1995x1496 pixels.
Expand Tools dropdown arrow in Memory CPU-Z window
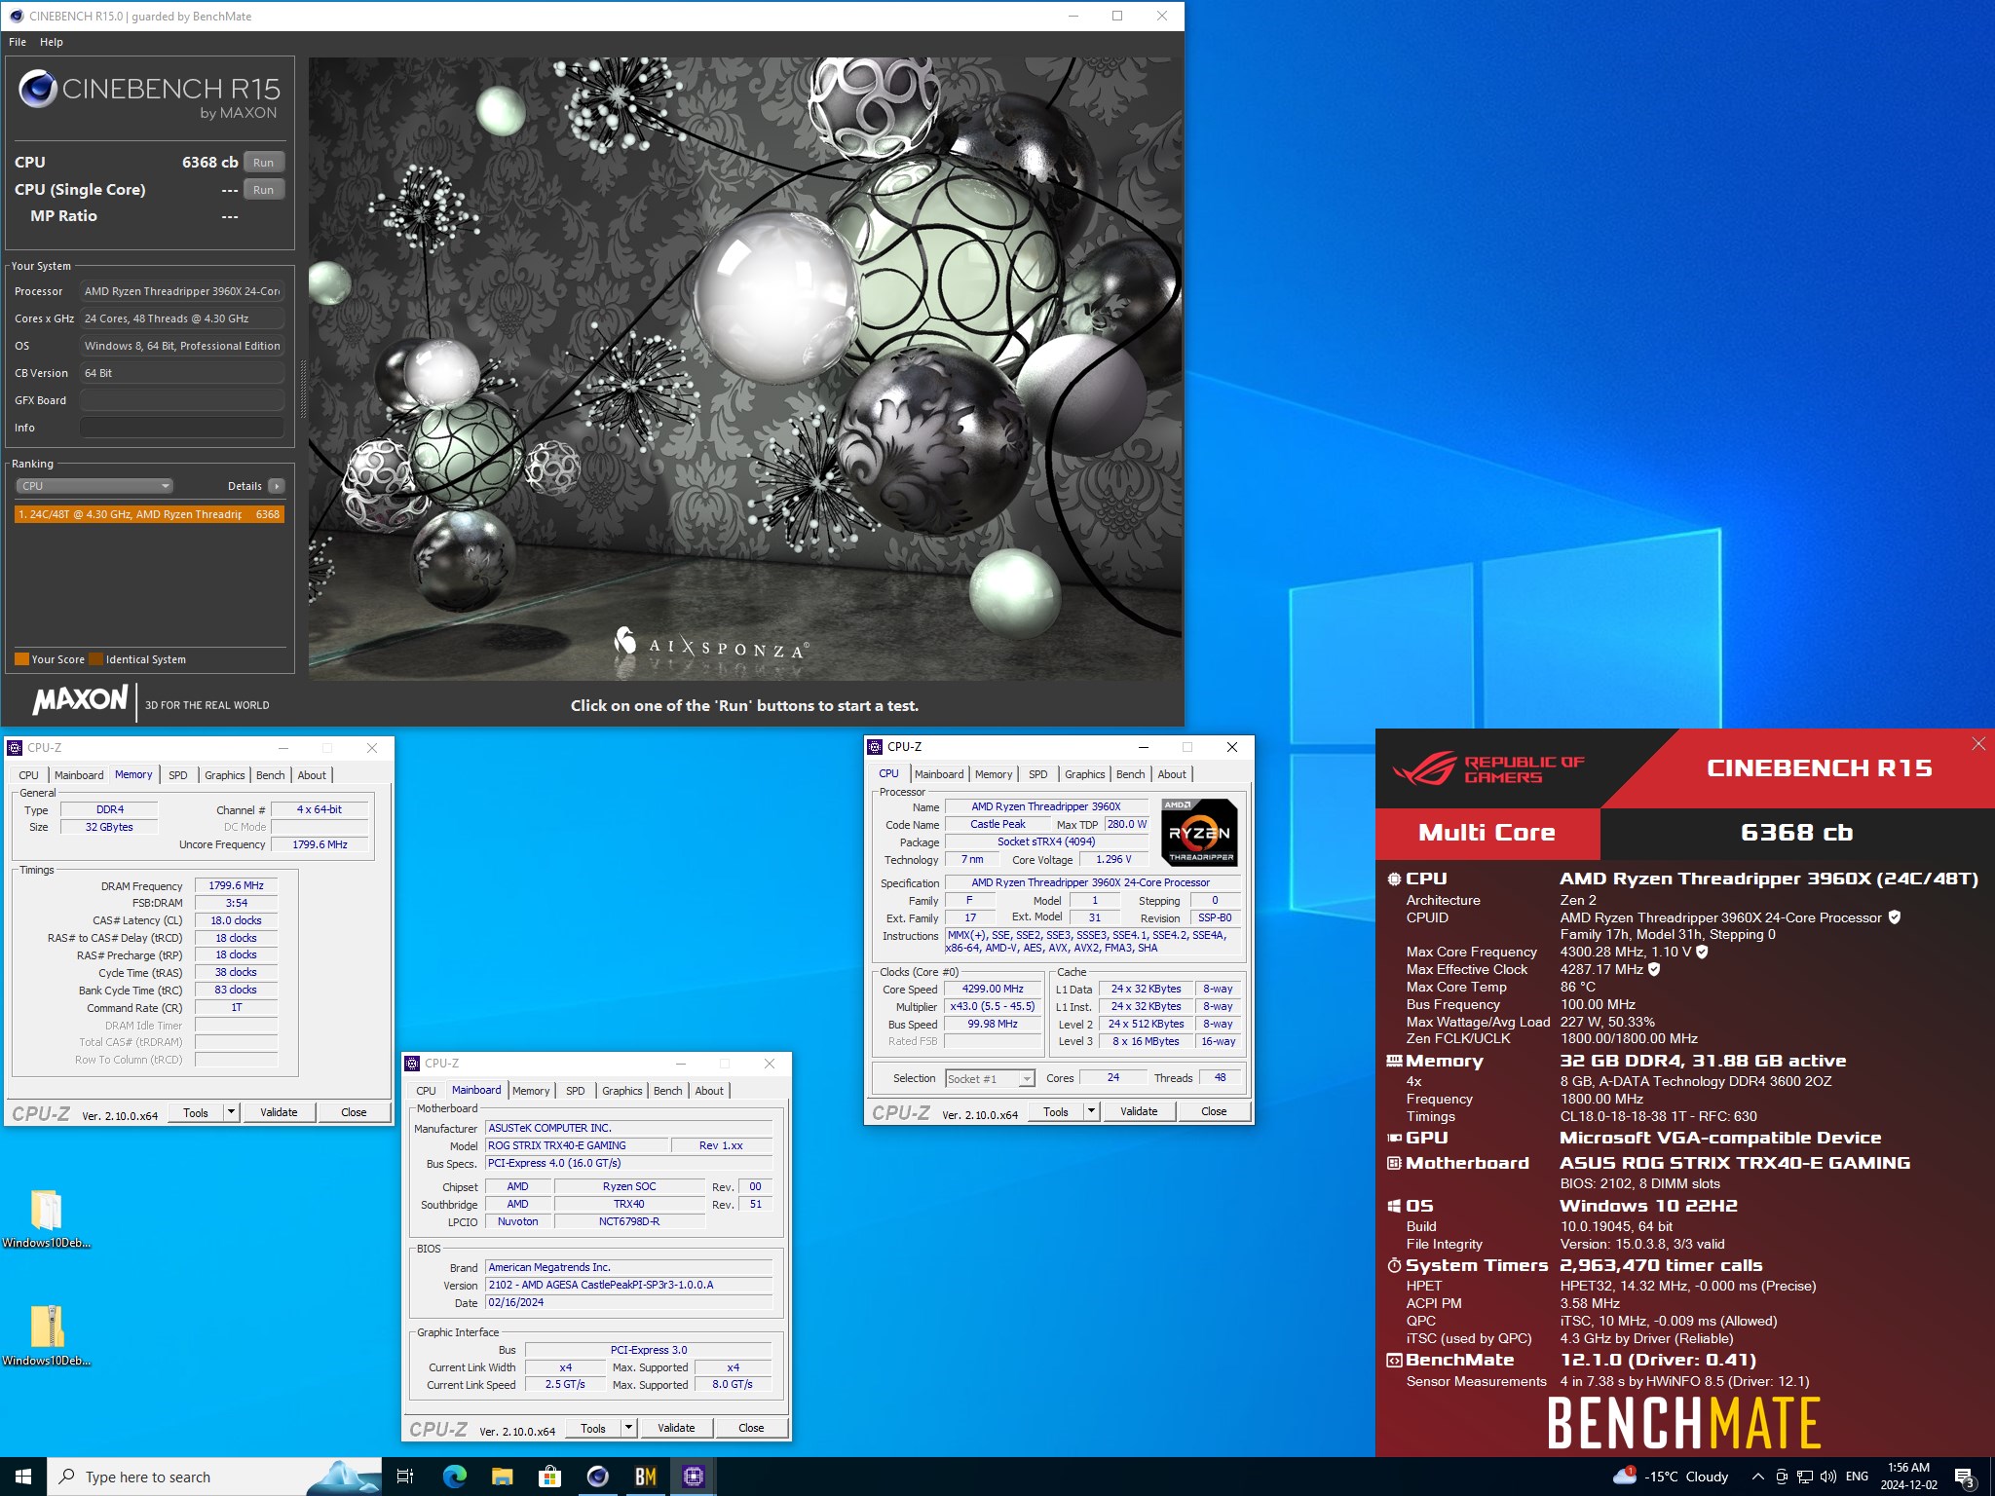tap(231, 1112)
